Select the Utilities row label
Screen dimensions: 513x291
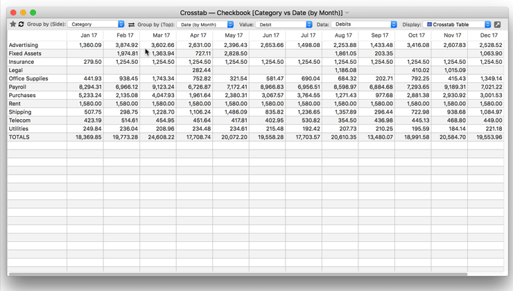tap(19, 129)
